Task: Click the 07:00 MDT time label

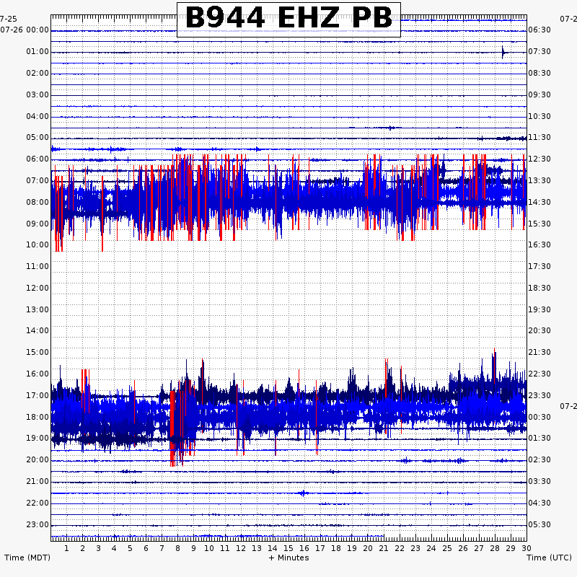Action: pos(38,181)
